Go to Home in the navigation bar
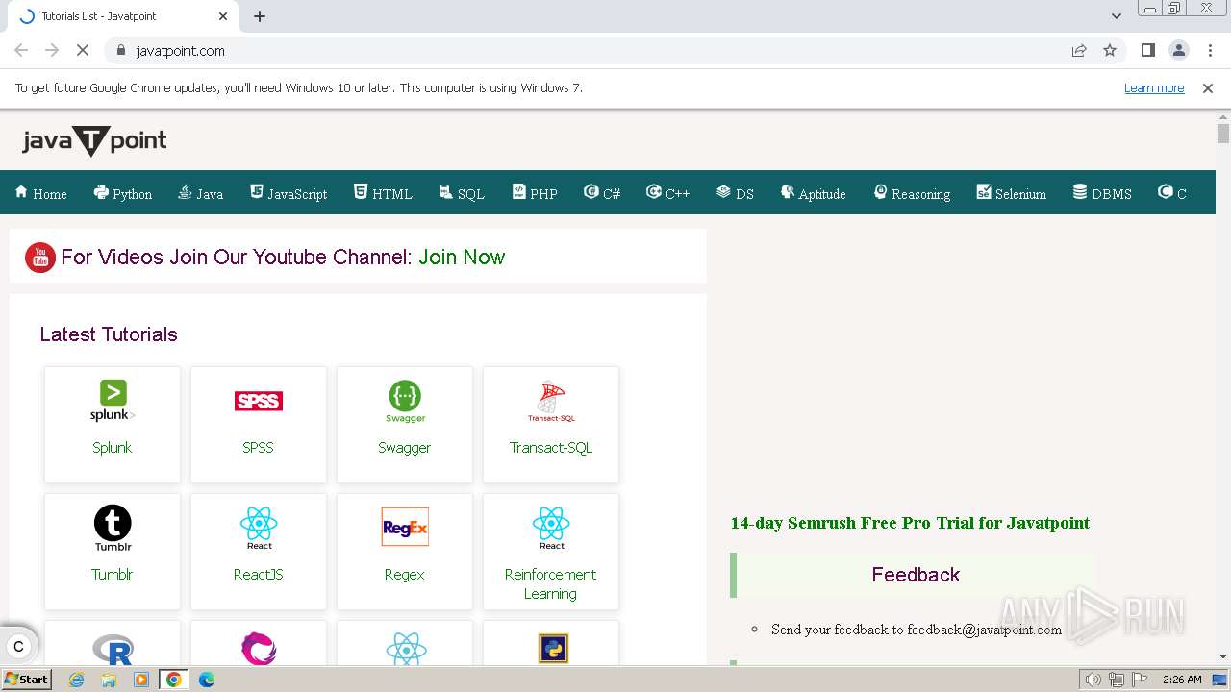 41,193
